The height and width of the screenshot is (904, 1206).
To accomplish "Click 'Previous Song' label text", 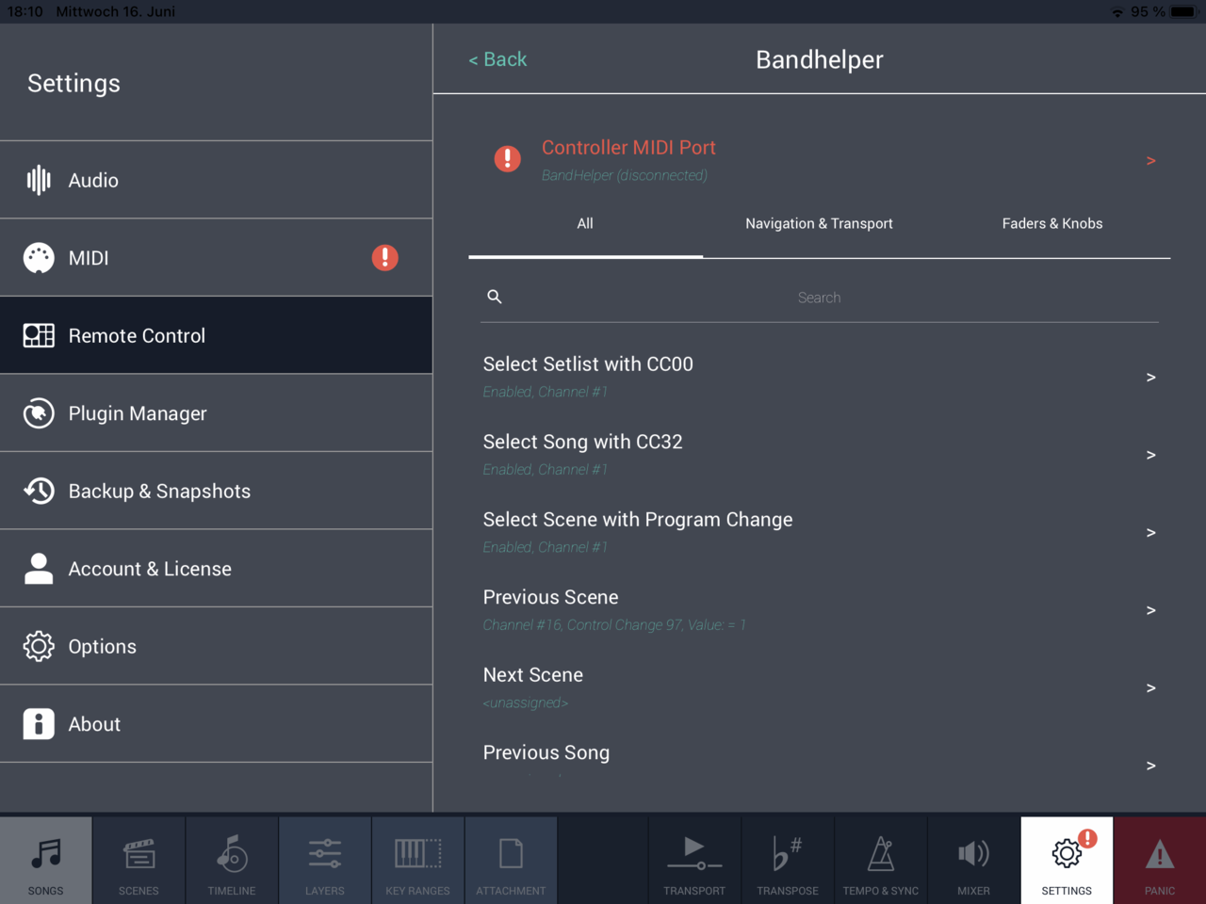I will [546, 752].
